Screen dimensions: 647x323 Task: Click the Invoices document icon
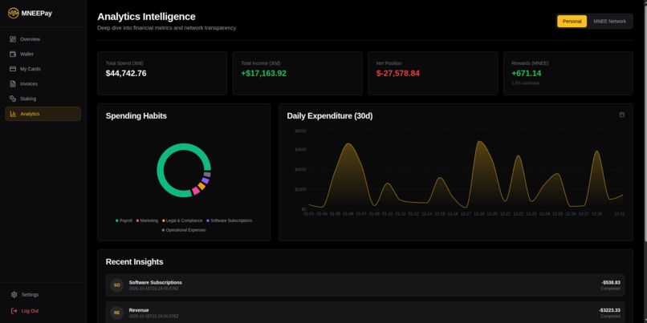(13, 83)
